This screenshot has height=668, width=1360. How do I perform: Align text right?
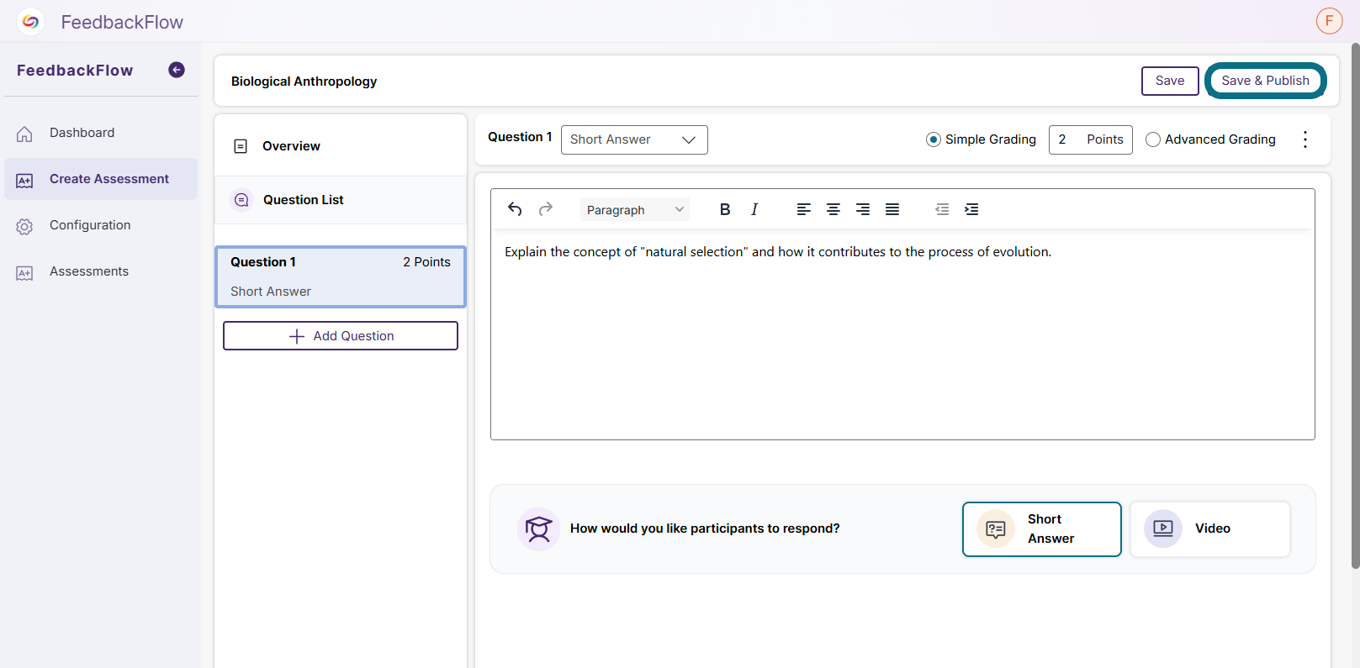[863, 209]
